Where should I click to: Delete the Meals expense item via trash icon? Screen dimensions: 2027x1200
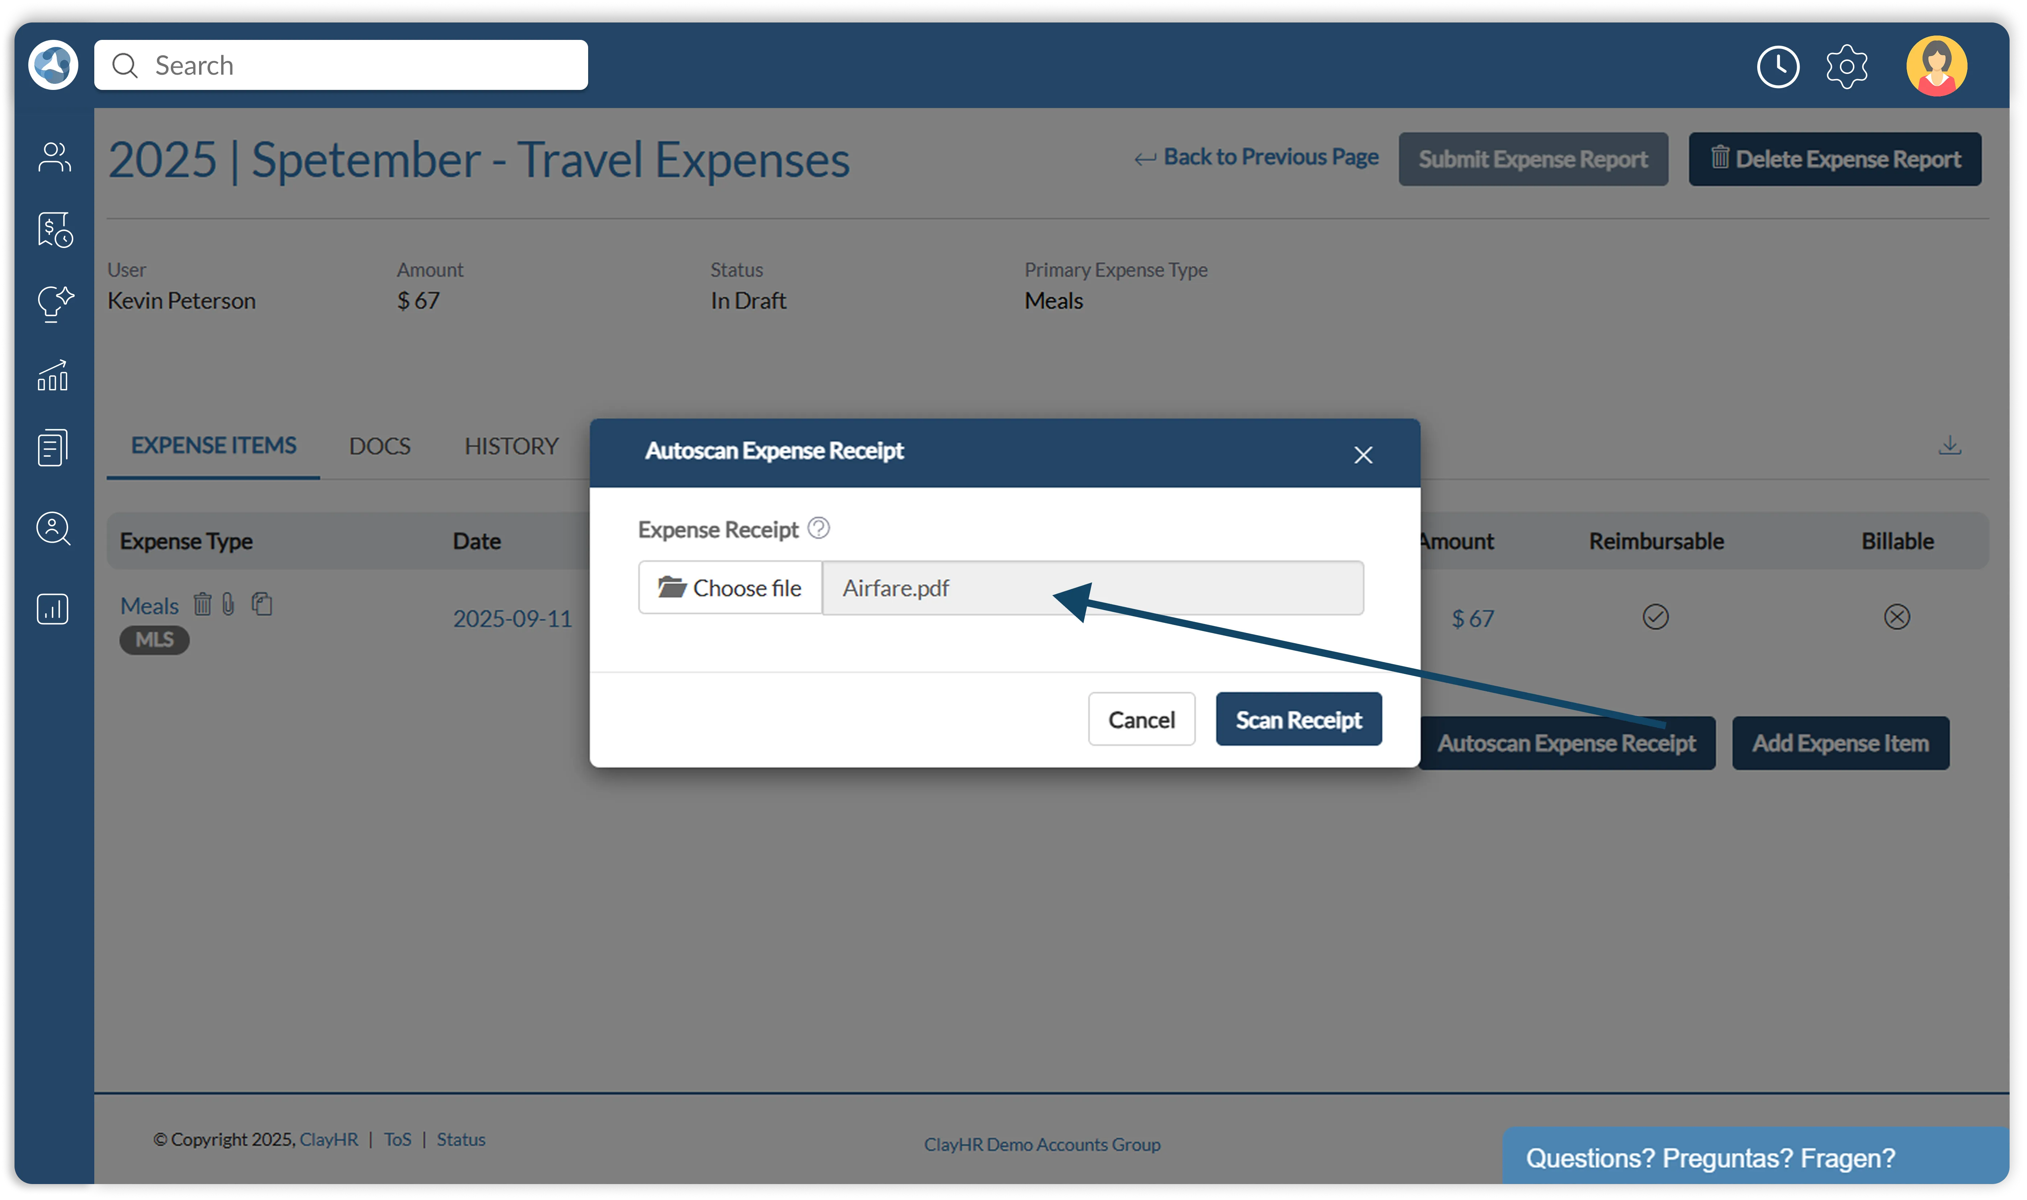pos(202,604)
